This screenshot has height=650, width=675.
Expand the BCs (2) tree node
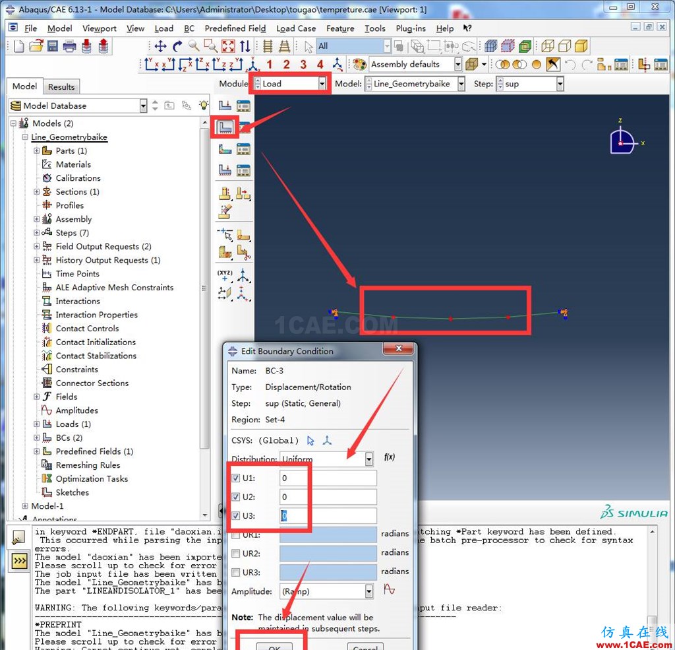point(37,438)
